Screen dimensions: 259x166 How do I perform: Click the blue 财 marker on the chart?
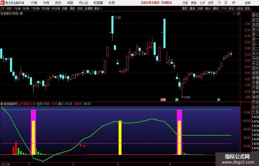(x=218, y=99)
